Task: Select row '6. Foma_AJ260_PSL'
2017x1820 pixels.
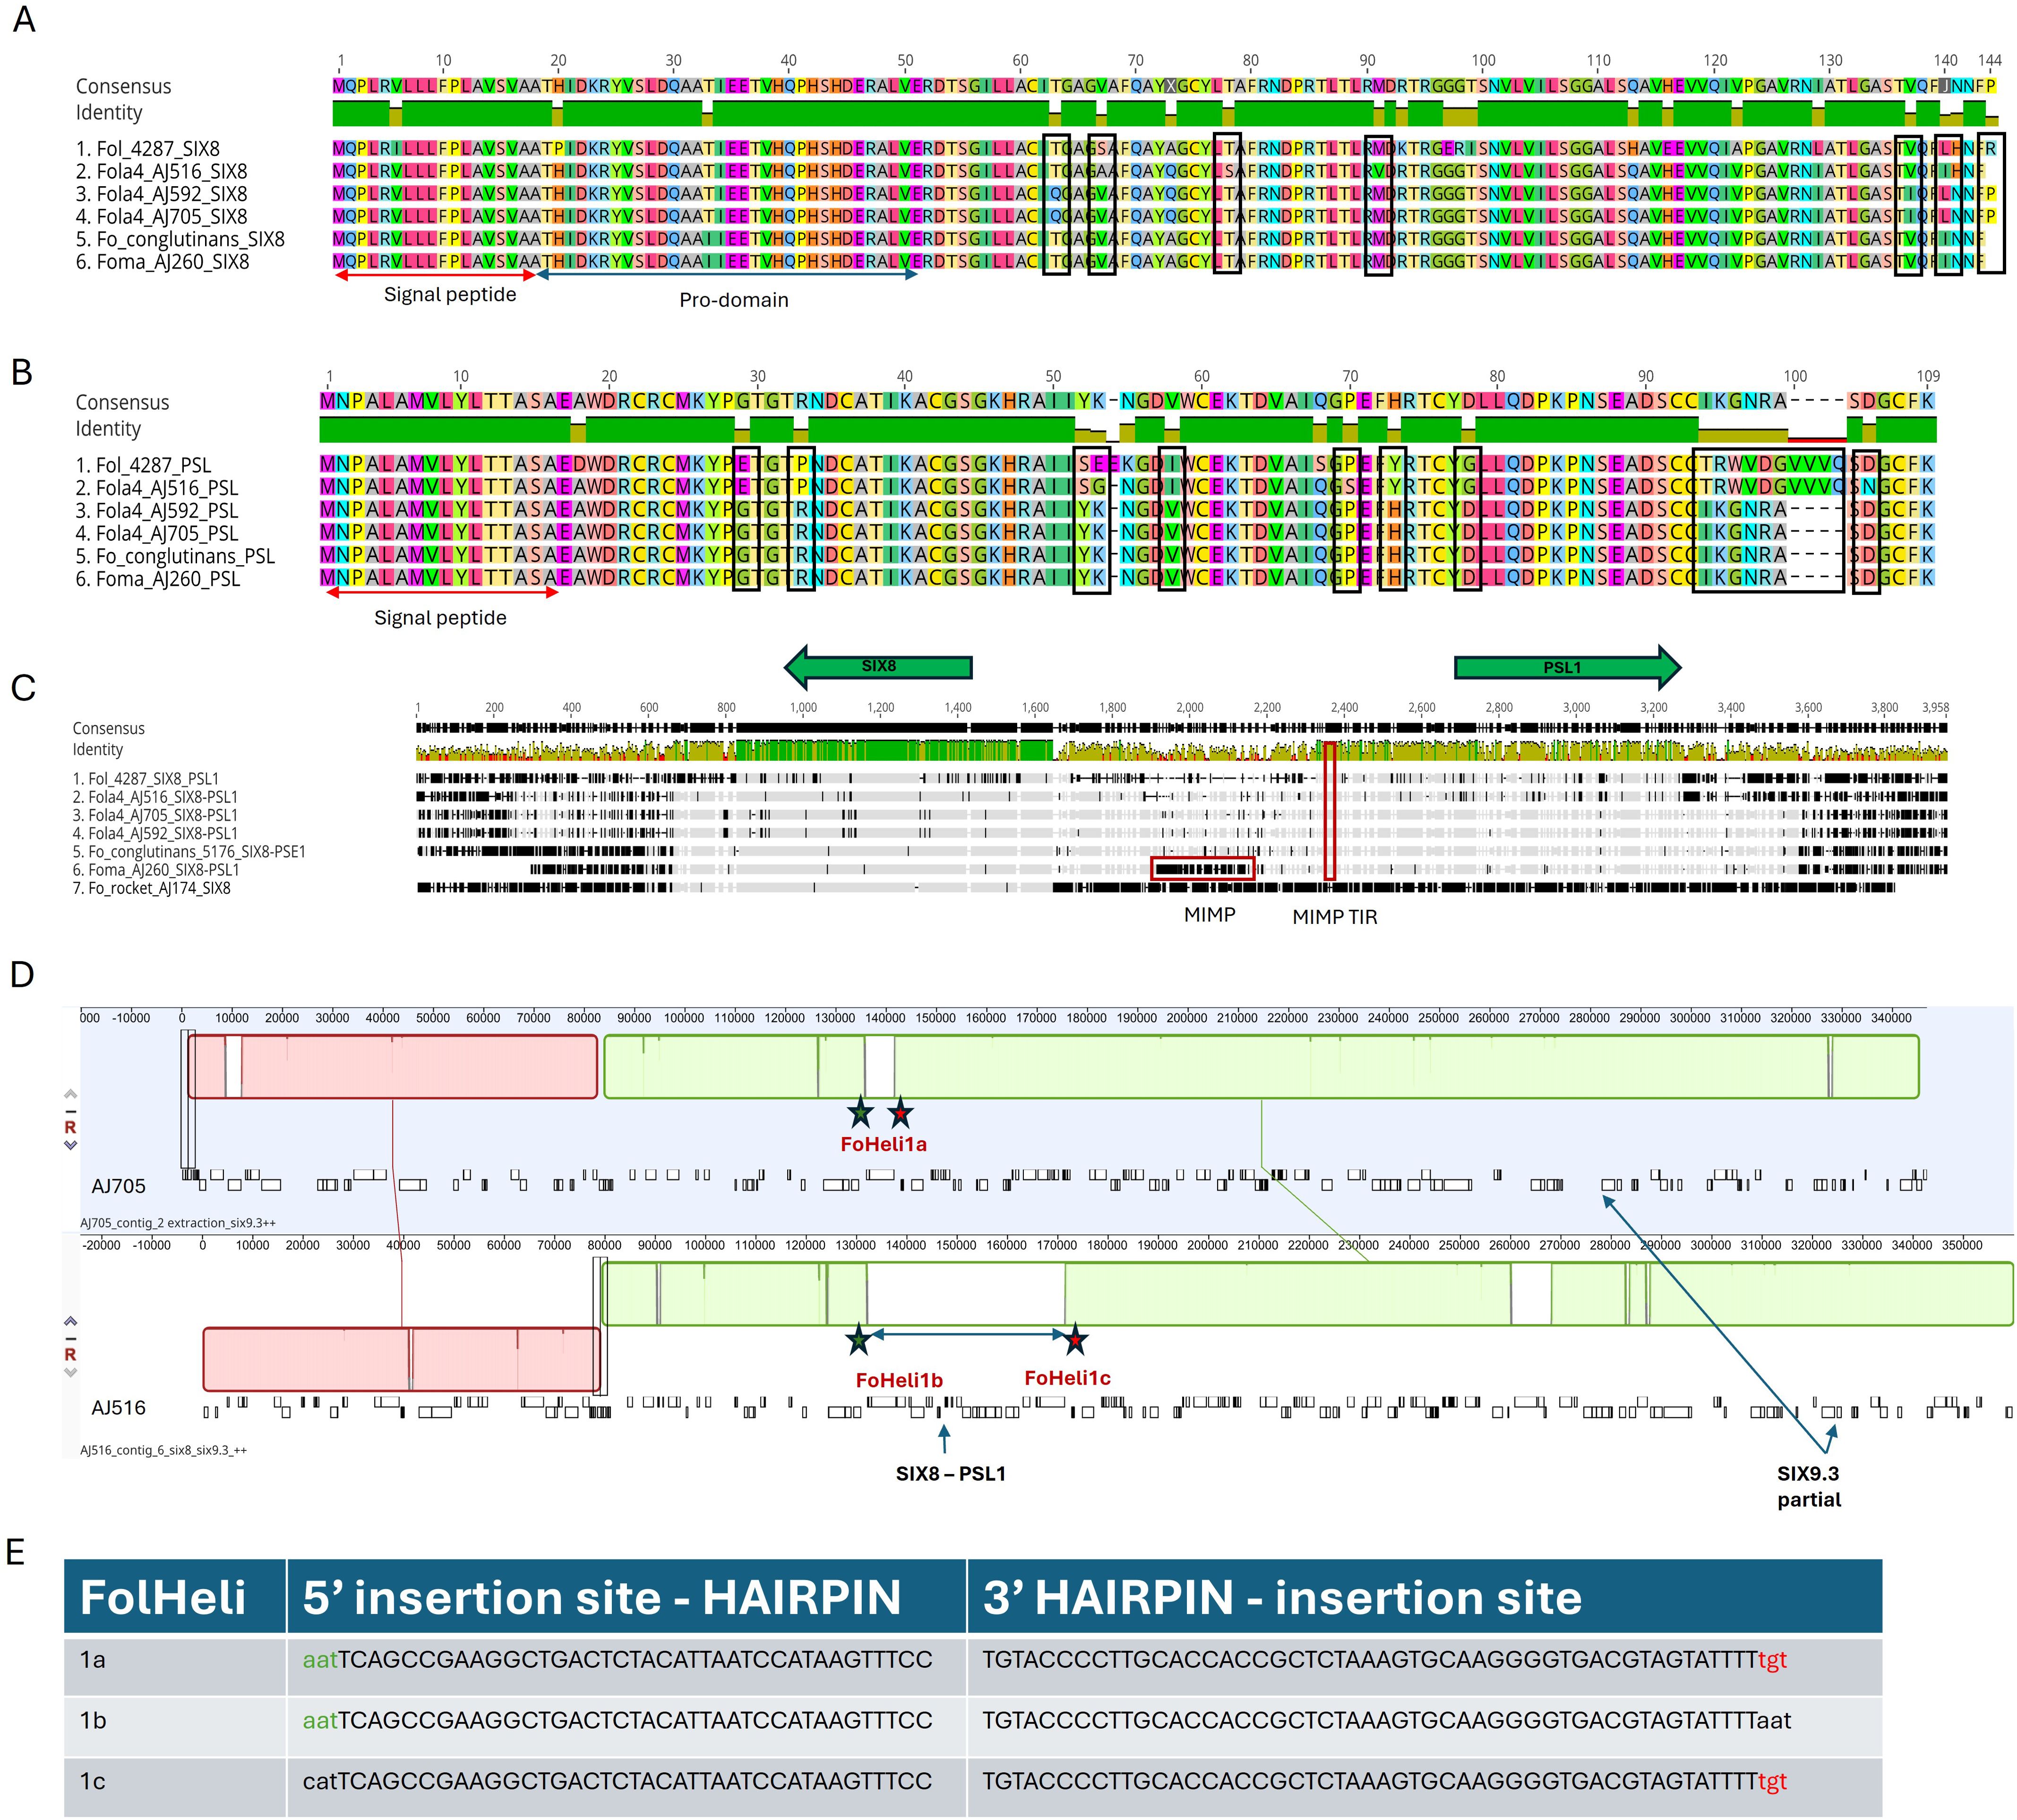Action: [x=1005, y=579]
